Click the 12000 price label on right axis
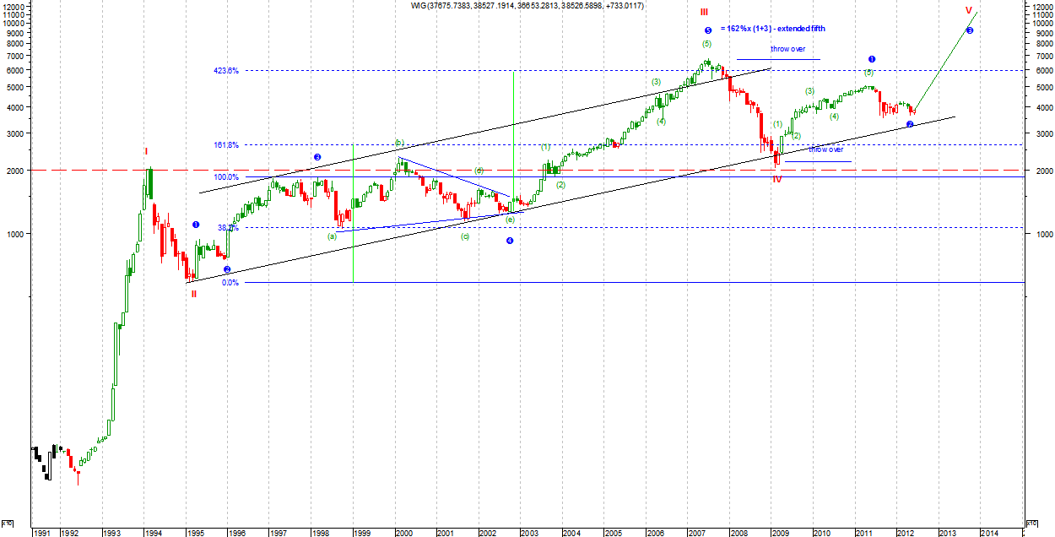 (x=1039, y=6)
